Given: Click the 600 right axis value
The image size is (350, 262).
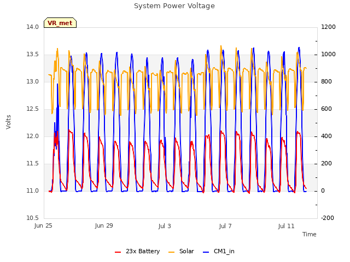Looking at the screenshot, I should click(326, 109).
